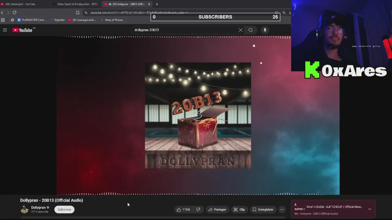Reload the page with the refresh icon
The width and height of the screenshot is (392, 220).
(x=14, y=13)
